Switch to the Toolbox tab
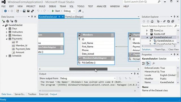 32,94
